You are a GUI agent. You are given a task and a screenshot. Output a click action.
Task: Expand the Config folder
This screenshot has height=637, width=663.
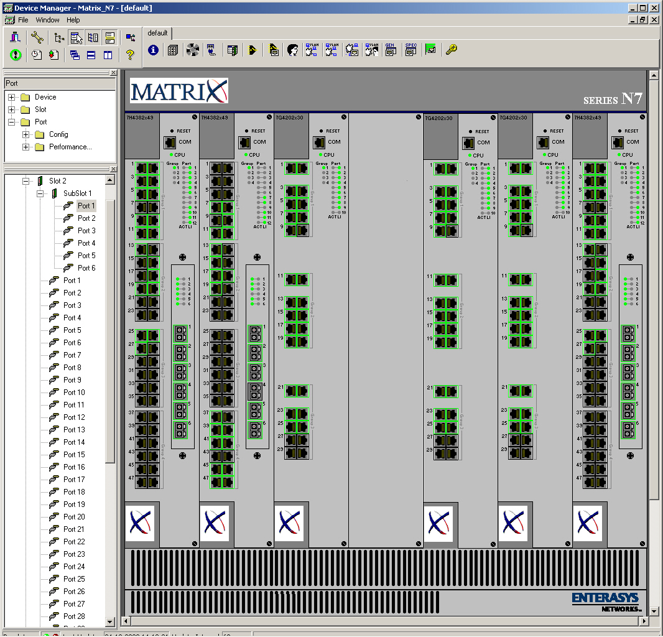[25, 134]
